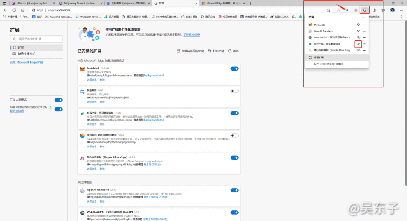Open a new browser tab

(x=251, y=3)
